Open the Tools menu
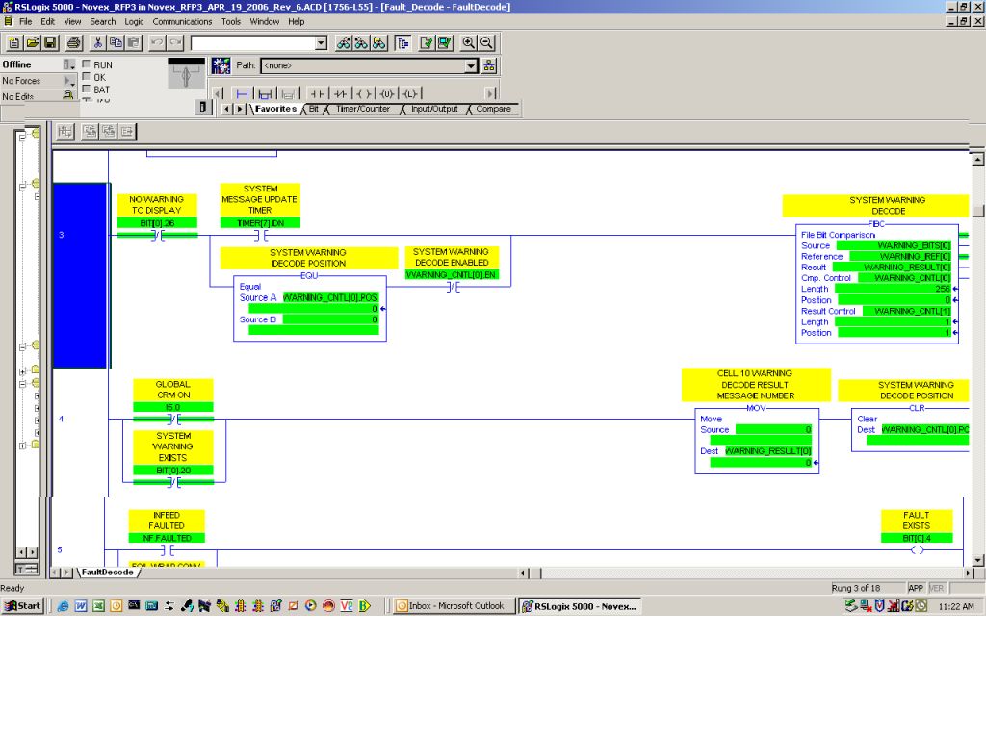Viewport: 986px width, 739px height. point(231,21)
